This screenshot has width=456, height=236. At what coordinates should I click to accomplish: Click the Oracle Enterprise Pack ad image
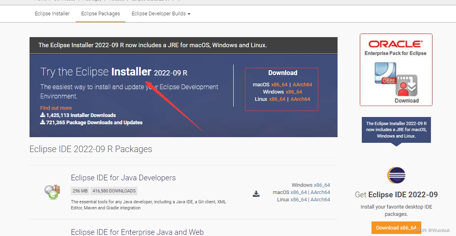pyautogui.click(x=396, y=70)
